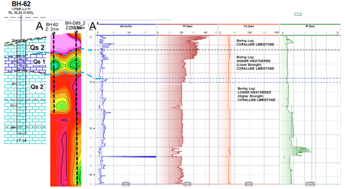The image size is (345, 189).
Task: Click the 32.00 depth box under TP track
Action: coord(187,184)
